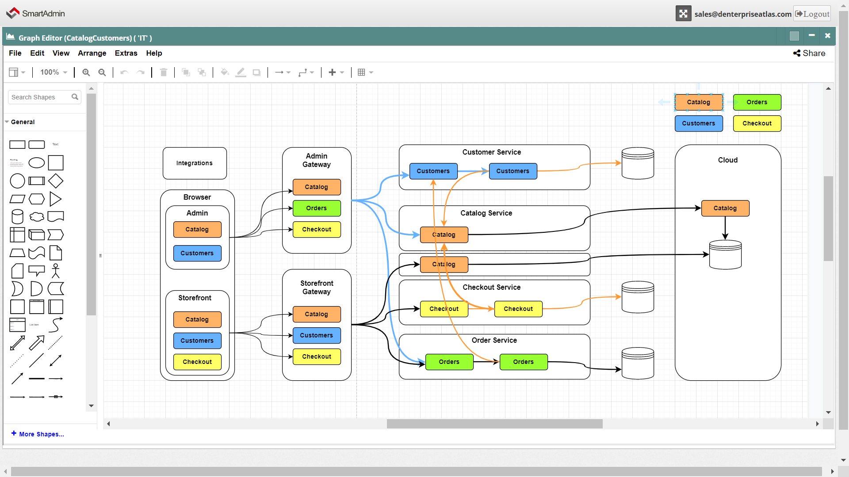Open the Extras menu

point(126,53)
